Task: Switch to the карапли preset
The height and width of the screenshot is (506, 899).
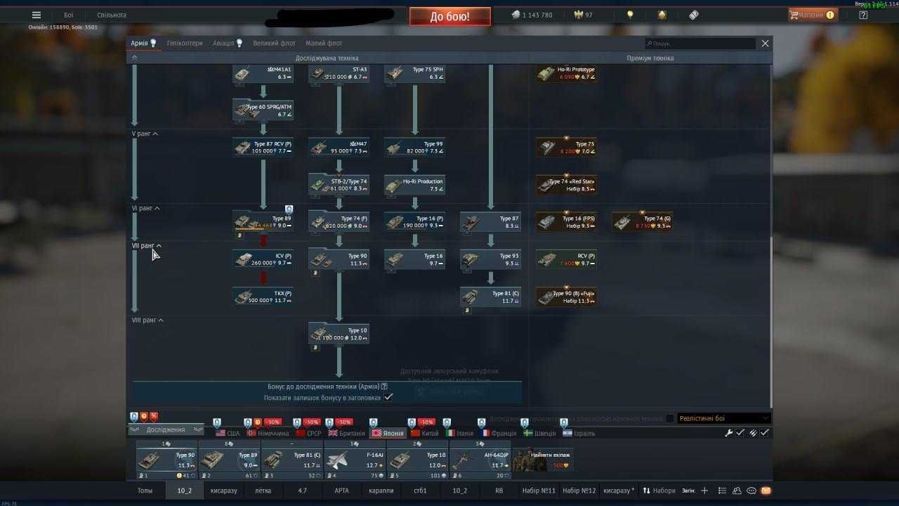Action: pyautogui.click(x=381, y=491)
